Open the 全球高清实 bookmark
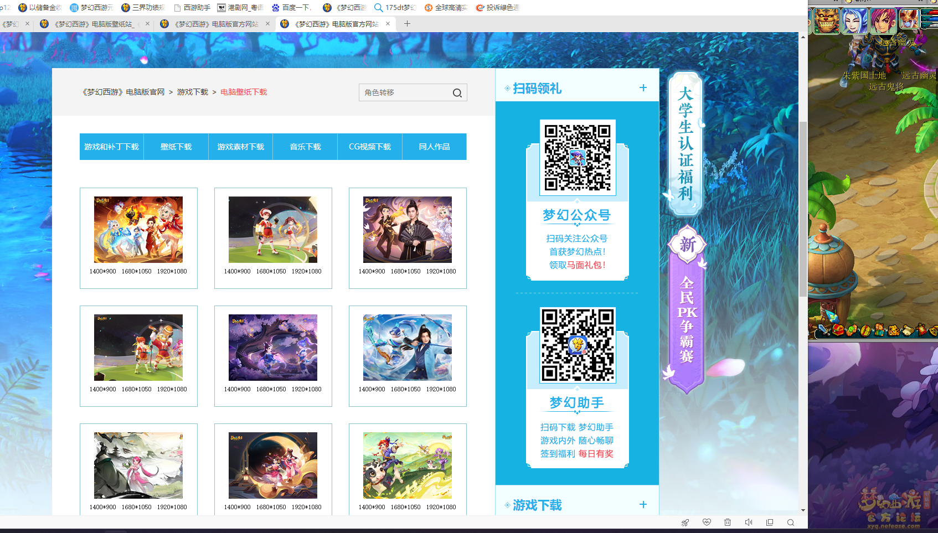The height and width of the screenshot is (533, 938). 446,8
